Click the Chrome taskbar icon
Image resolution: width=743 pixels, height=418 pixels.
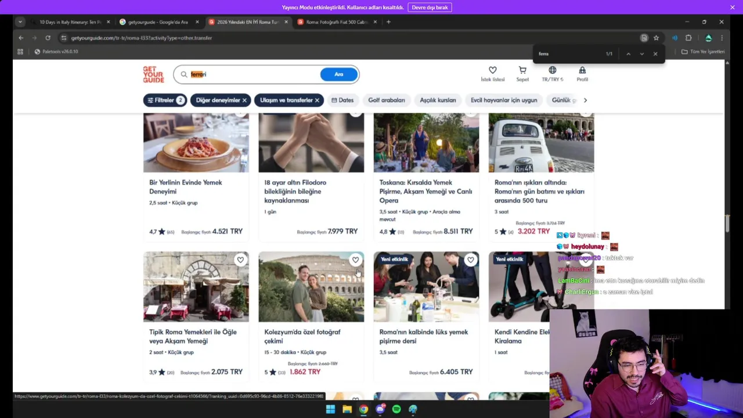tap(363, 409)
